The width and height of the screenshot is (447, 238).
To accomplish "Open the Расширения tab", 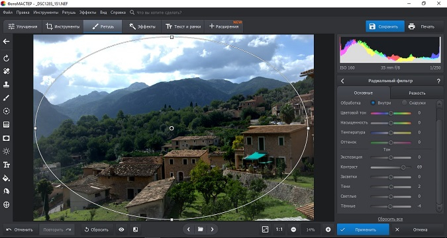I will pos(224,26).
